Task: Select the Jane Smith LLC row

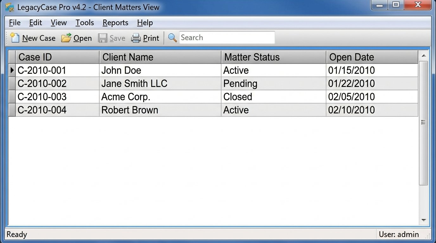Action: (x=158, y=83)
